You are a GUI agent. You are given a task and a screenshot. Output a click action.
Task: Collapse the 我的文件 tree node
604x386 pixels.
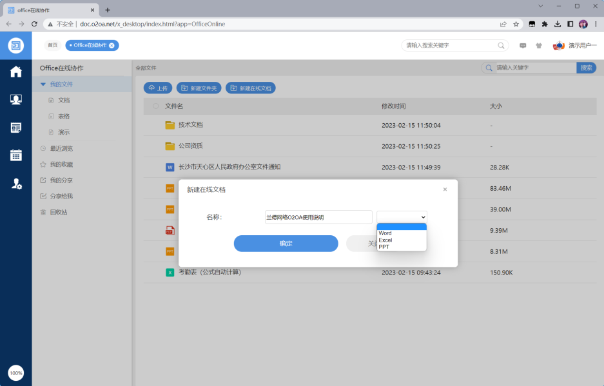43,84
